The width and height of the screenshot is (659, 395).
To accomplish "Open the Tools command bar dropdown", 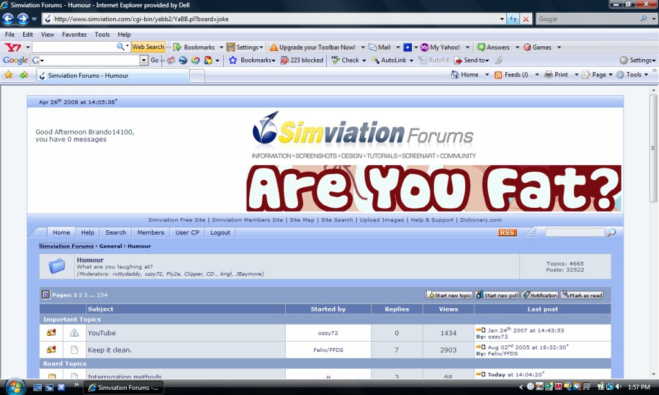I will 646,75.
